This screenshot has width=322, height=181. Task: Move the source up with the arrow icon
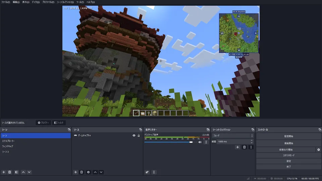pos(95,172)
